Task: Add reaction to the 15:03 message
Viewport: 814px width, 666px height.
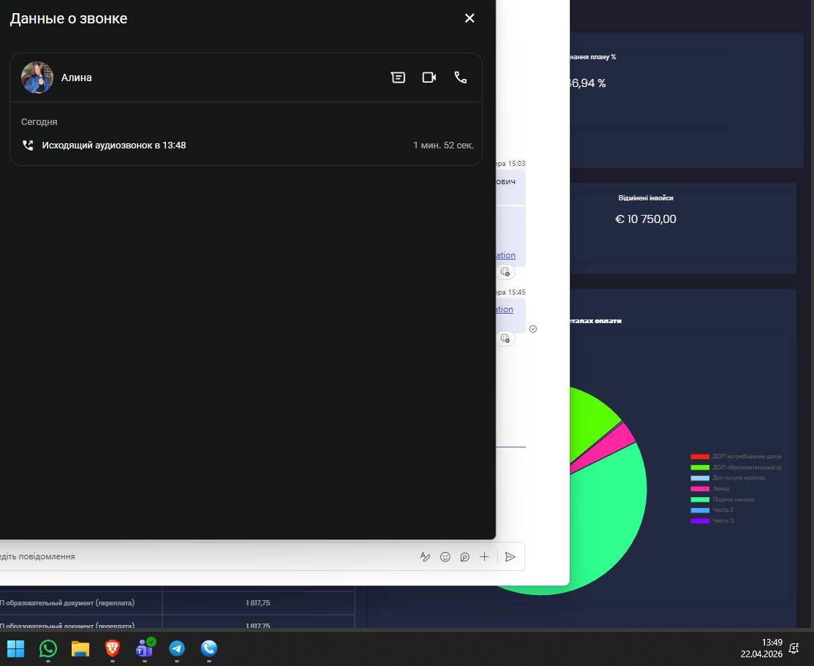Action: click(505, 272)
